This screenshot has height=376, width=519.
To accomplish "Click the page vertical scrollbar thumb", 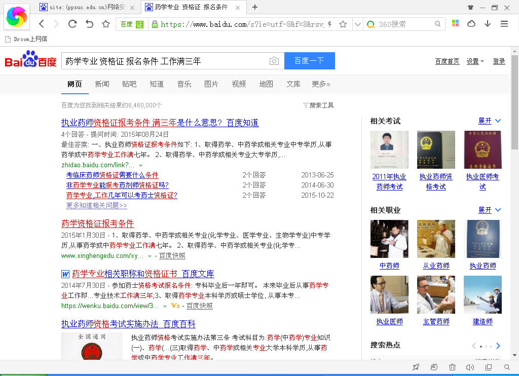I will [x=514, y=102].
